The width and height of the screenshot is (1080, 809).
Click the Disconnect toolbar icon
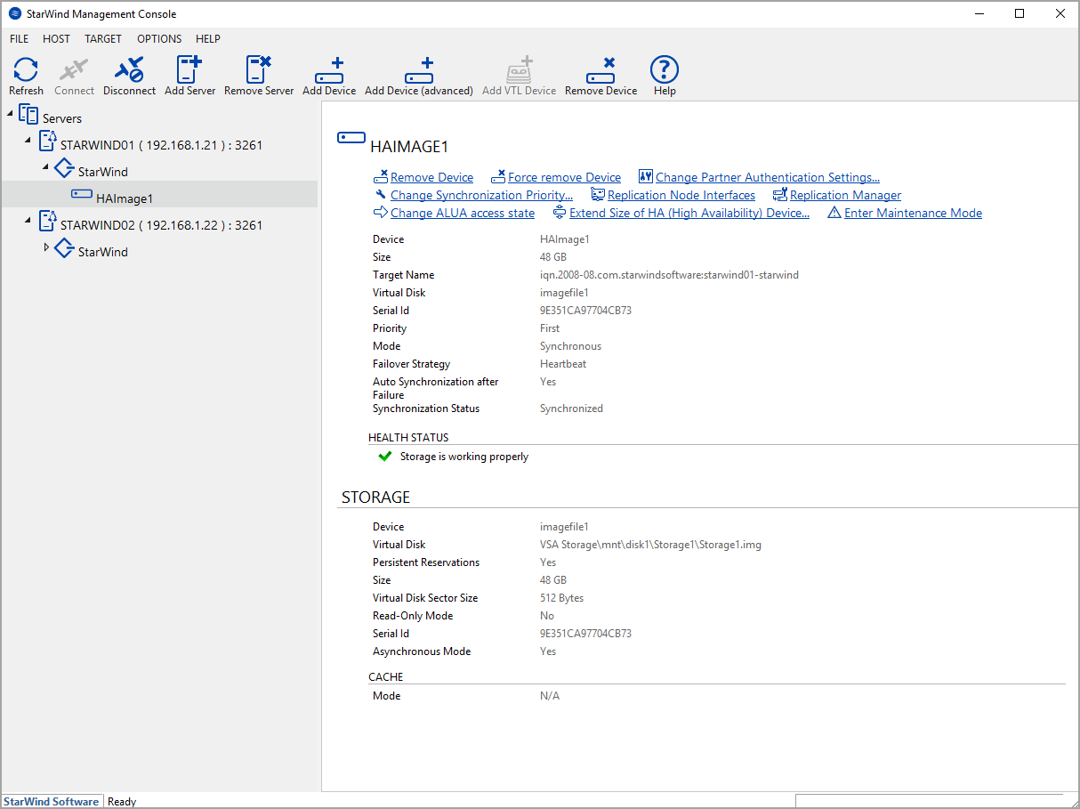129,70
